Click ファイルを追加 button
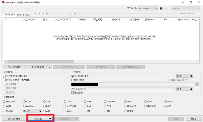This screenshot has width=203, height=122. 14,67
